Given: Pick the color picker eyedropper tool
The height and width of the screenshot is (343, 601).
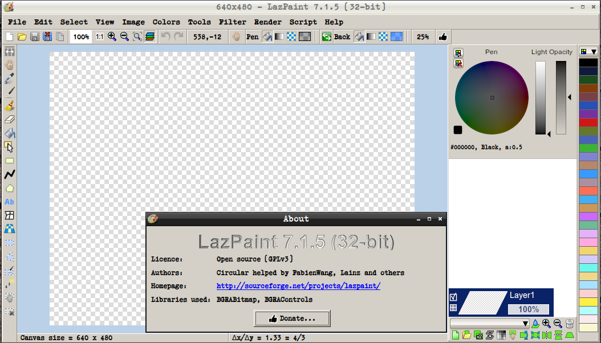Looking at the screenshot, I should tap(10, 79).
